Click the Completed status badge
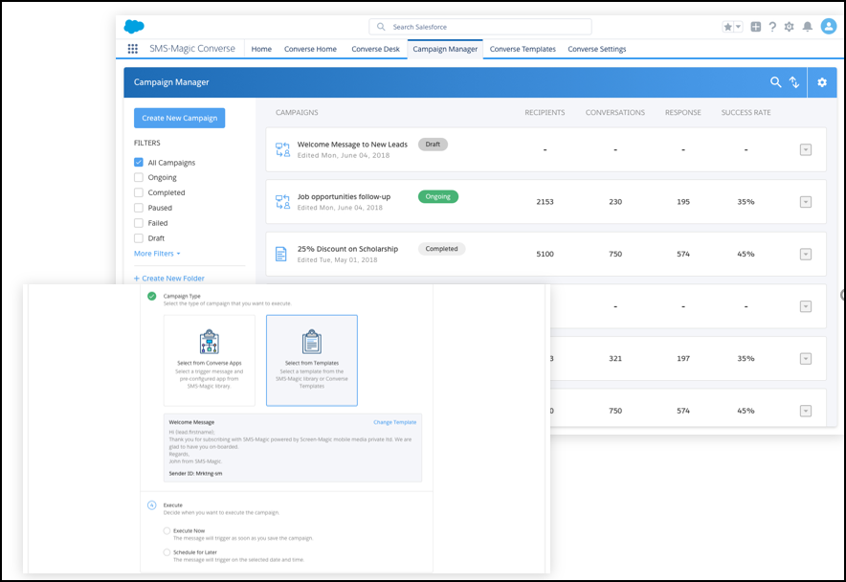 (x=441, y=249)
